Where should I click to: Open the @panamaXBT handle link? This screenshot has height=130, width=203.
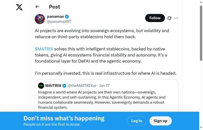pyautogui.click(x=59, y=22)
